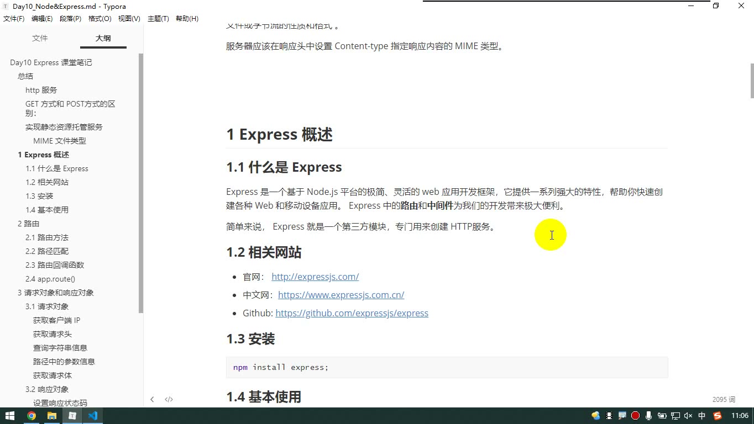
Task: Jump to outline item 3.1 请求对象
Action: point(47,306)
